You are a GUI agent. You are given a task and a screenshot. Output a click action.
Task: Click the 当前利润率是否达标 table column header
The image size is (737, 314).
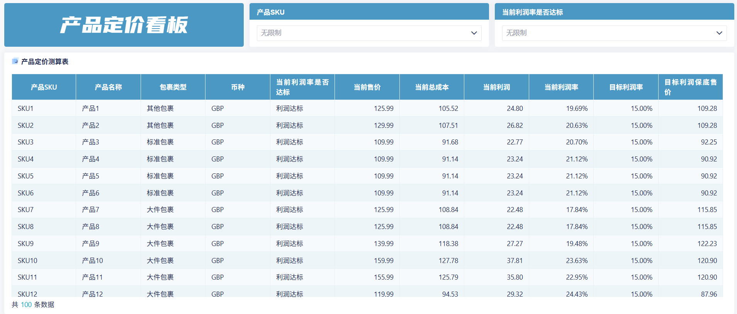[x=302, y=87]
